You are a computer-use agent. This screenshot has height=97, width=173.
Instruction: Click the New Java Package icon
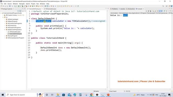tap(30, 6)
